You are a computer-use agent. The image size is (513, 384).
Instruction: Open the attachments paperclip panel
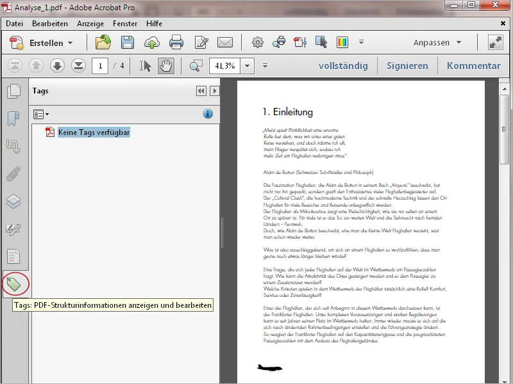(13, 173)
